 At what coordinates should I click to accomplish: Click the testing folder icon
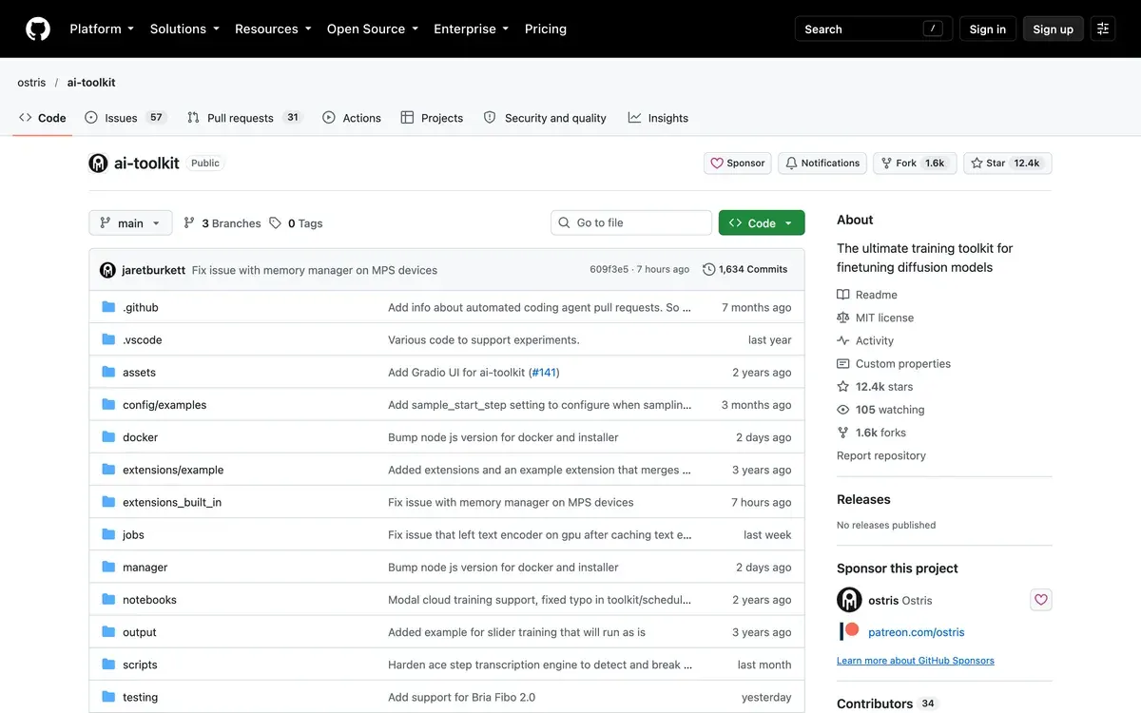(108, 697)
